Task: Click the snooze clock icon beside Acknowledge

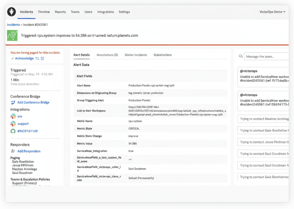Action: [42, 58]
